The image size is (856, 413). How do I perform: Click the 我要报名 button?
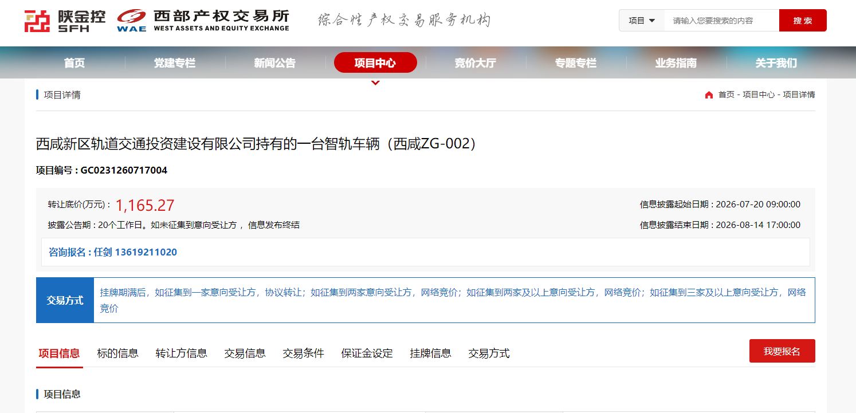[782, 351]
